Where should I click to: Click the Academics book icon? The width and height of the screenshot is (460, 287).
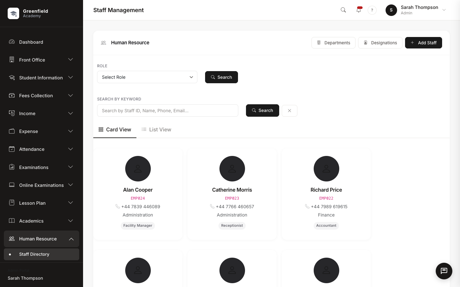tap(12, 221)
